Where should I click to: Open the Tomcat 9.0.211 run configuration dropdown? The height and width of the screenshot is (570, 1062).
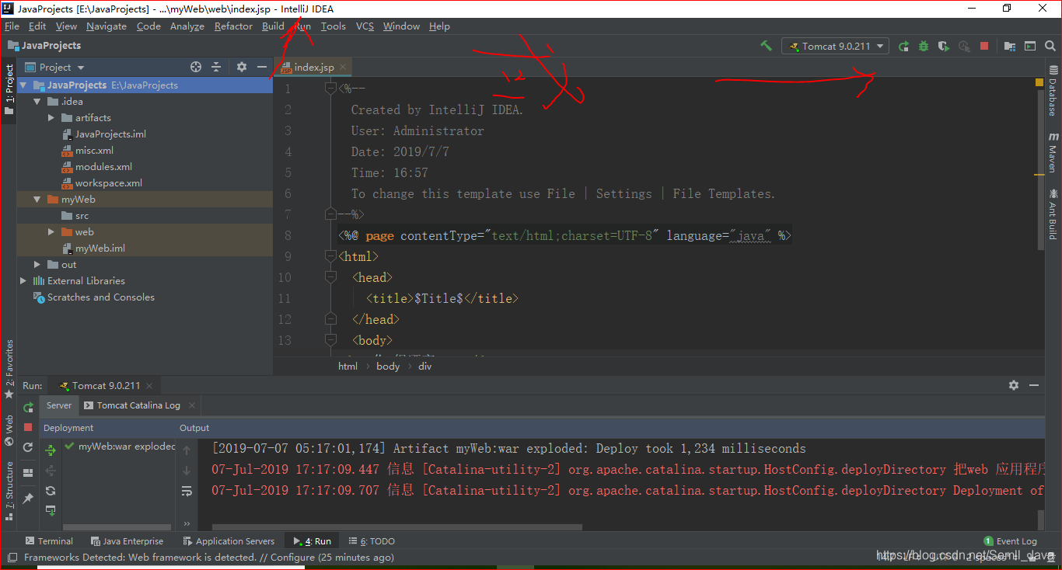point(836,46)
